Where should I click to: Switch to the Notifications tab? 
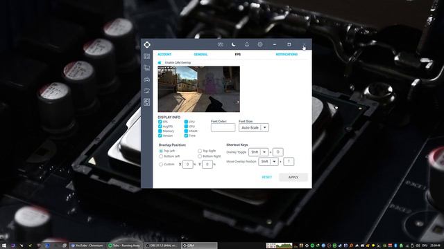point(287,55)
